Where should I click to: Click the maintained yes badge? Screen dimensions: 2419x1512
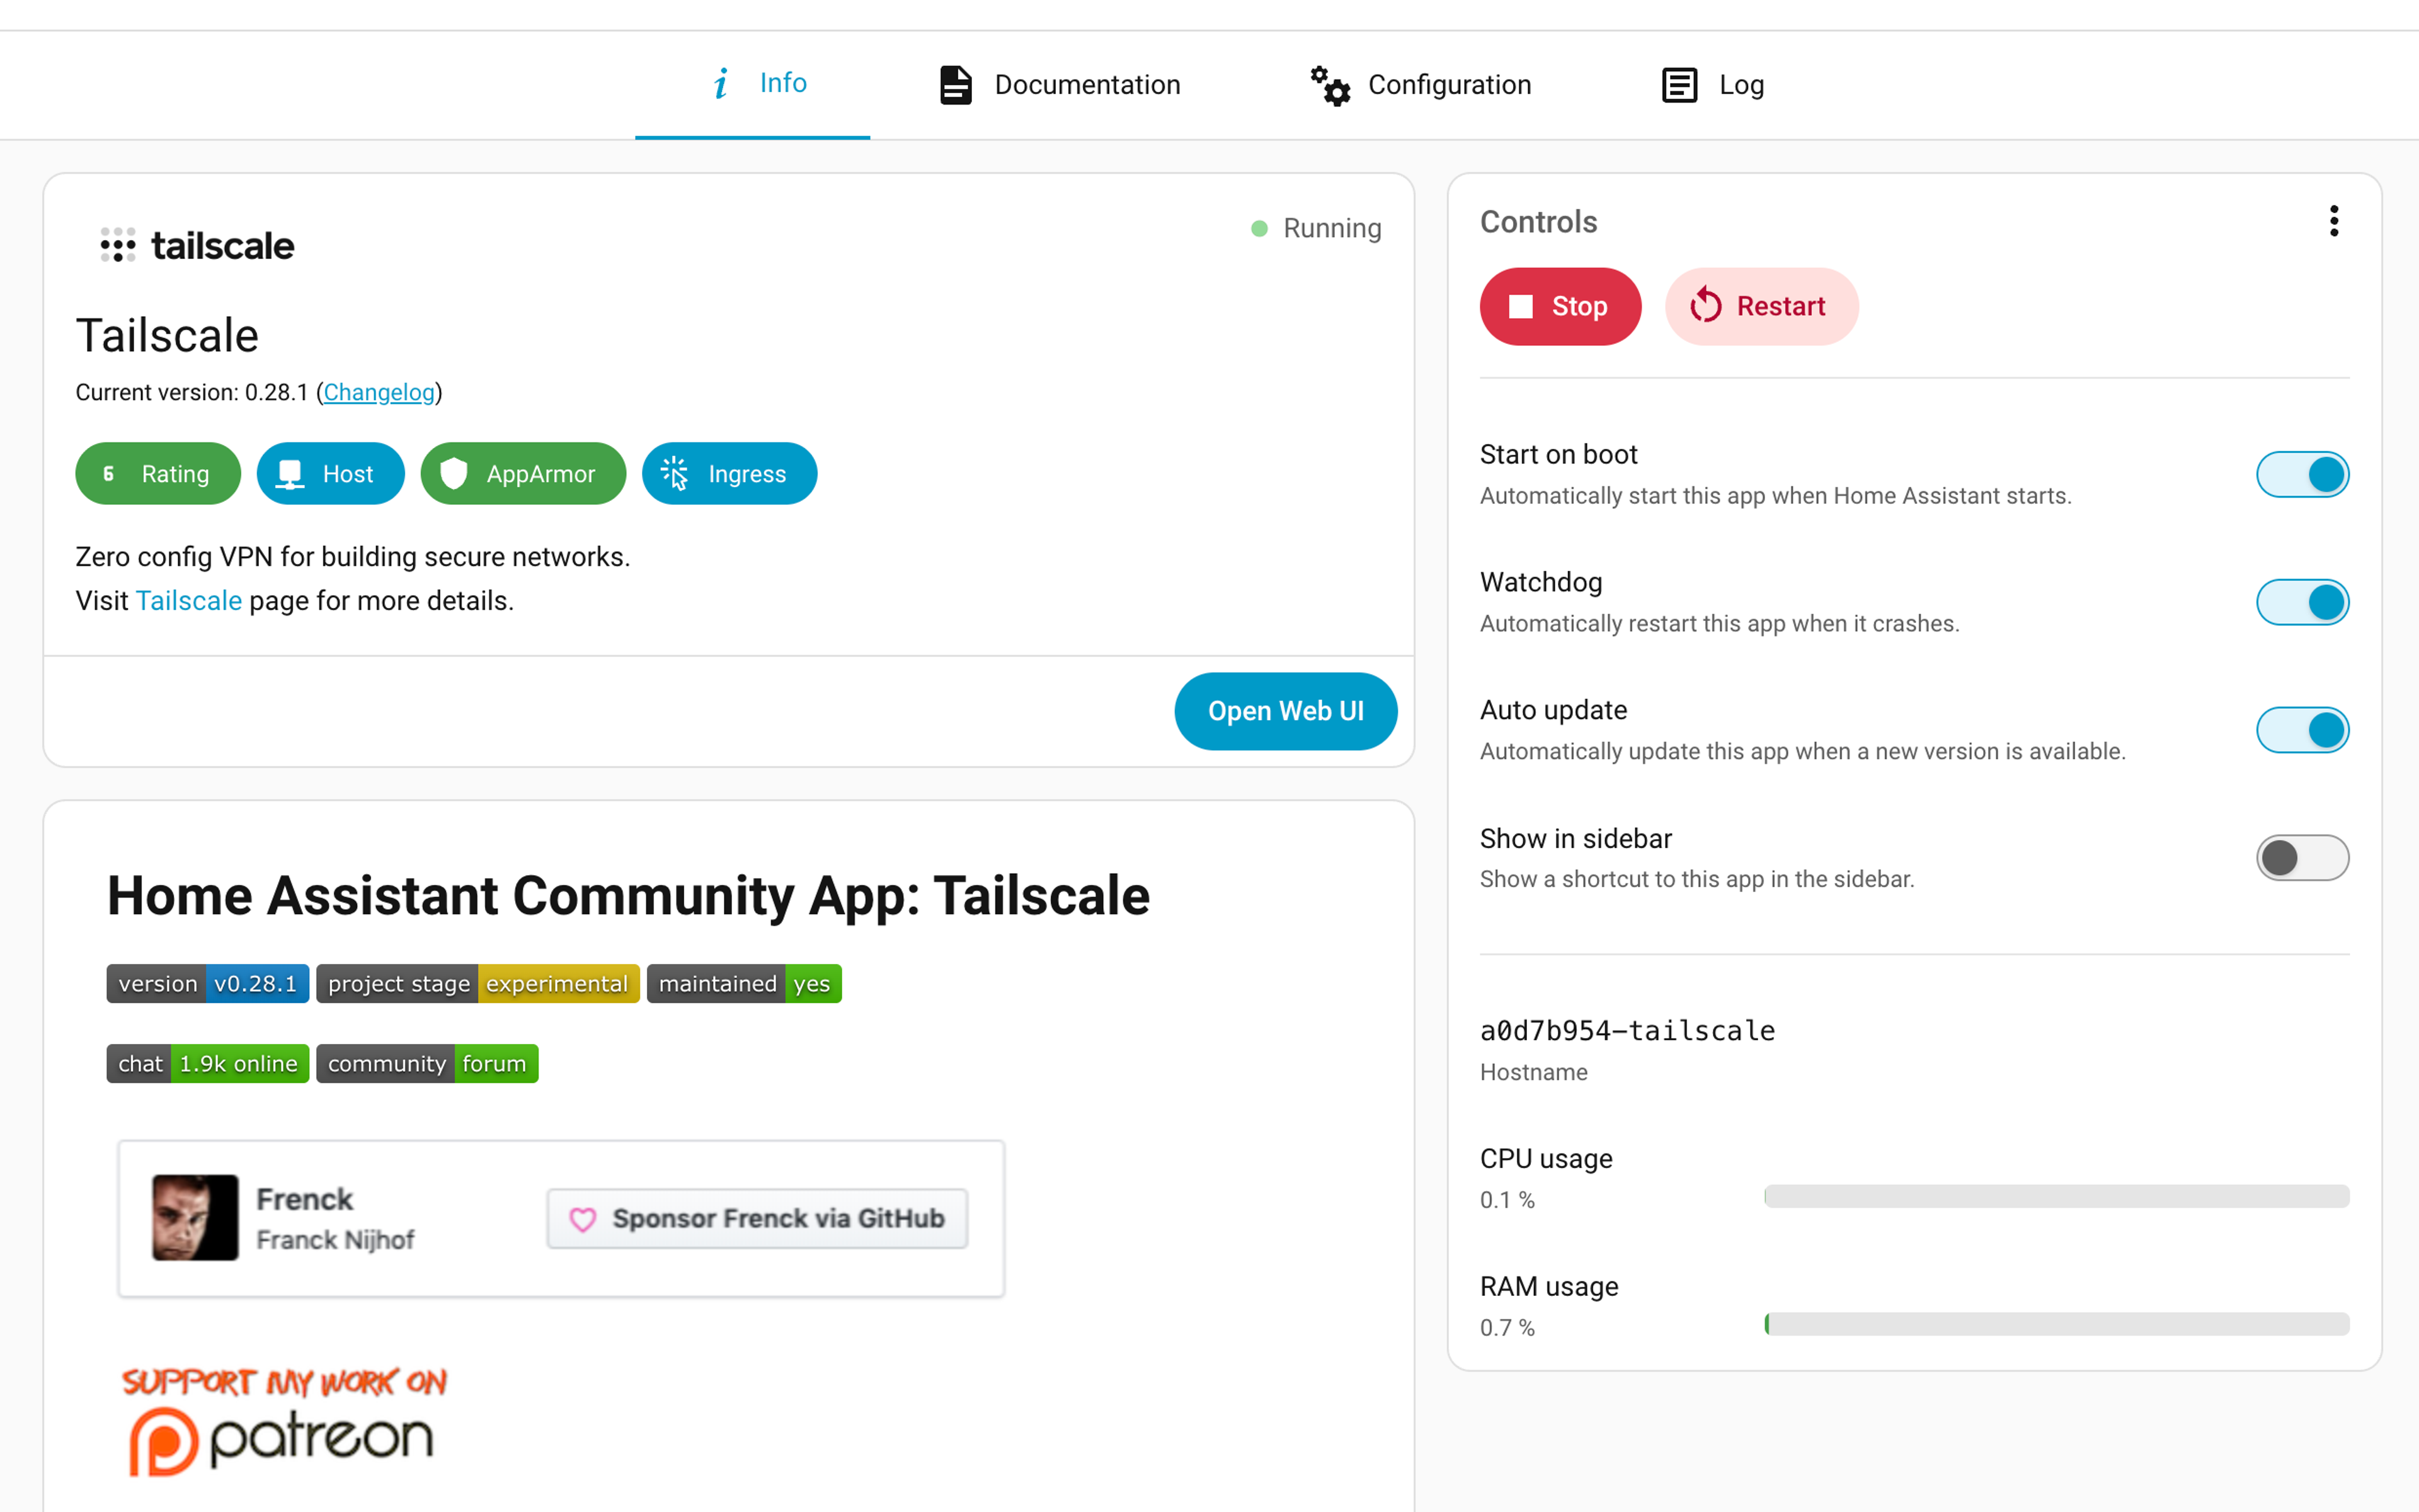coord(745,984)
